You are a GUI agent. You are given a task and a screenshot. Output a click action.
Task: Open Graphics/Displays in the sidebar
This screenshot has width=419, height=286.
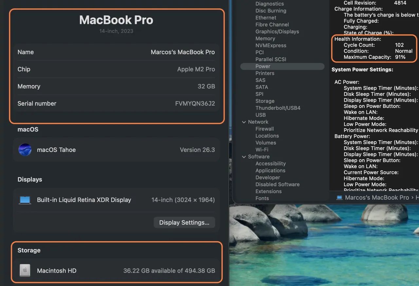click(277, 31)
